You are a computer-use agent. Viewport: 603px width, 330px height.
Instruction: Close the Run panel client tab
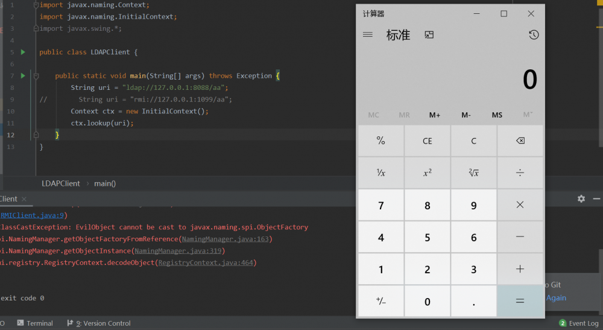(24, 199)
